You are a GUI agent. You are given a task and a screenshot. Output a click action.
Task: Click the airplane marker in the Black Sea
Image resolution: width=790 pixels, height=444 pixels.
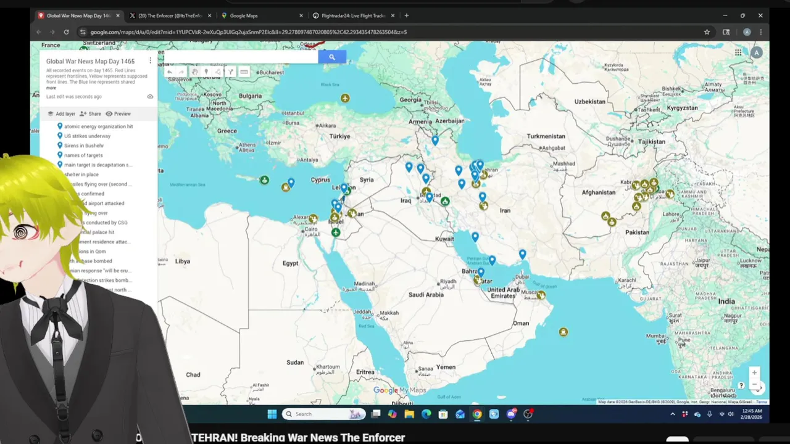[345, 98]
